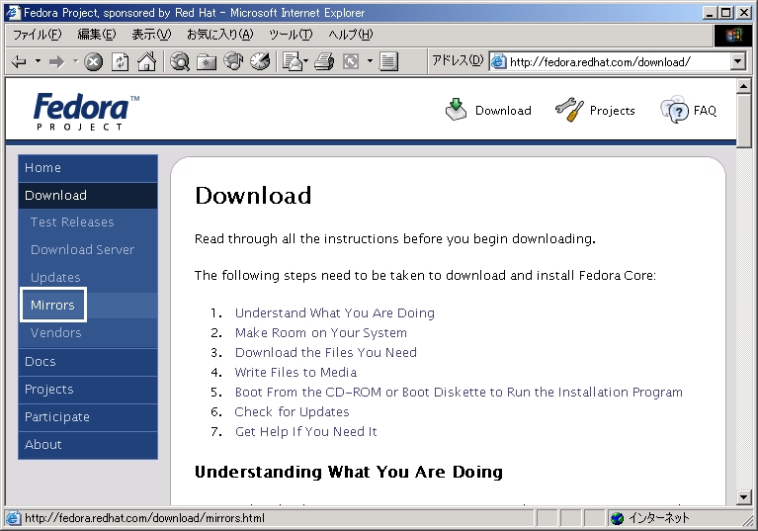Open the address bar URL dropdown
Image resolution: width=758 pixels, height=531 pixels.
[737, 62]
